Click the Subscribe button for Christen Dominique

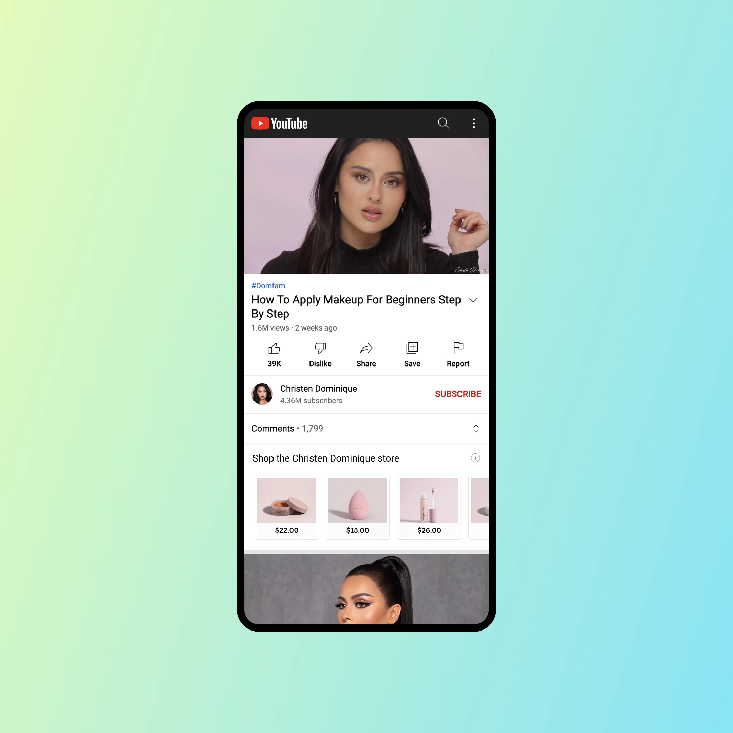pos(457,394)
